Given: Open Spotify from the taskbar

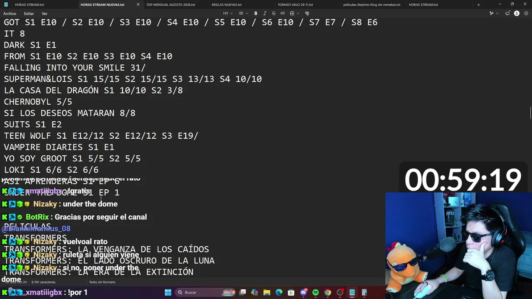Looking at the screenshot, I should [315, 292].
